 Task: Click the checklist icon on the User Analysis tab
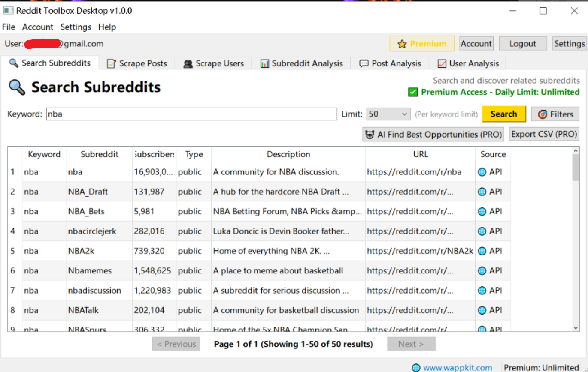point(442,63)
